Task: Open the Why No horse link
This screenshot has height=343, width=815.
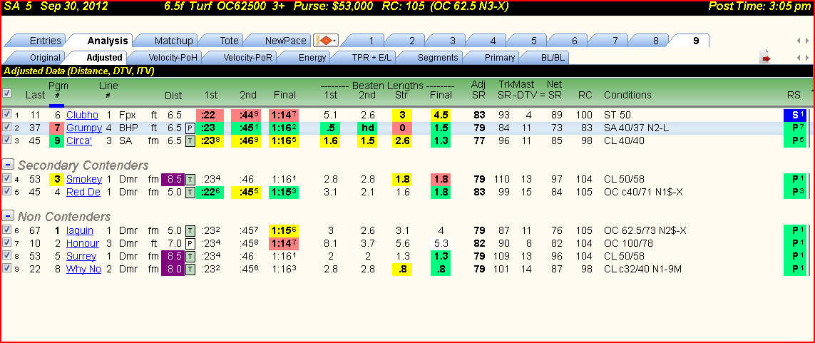Action: [x=83, y=269]
